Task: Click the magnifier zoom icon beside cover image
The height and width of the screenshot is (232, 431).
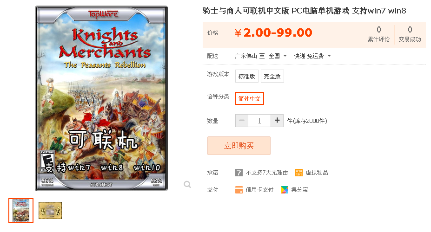Action: pos(187,185)
